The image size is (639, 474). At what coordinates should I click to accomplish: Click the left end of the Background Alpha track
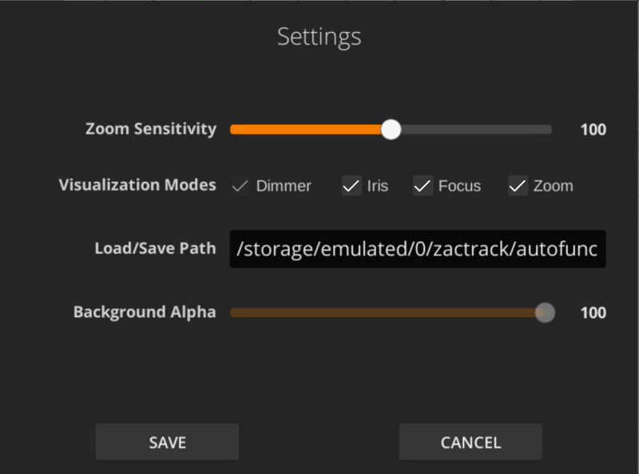[x=233, y=312]
